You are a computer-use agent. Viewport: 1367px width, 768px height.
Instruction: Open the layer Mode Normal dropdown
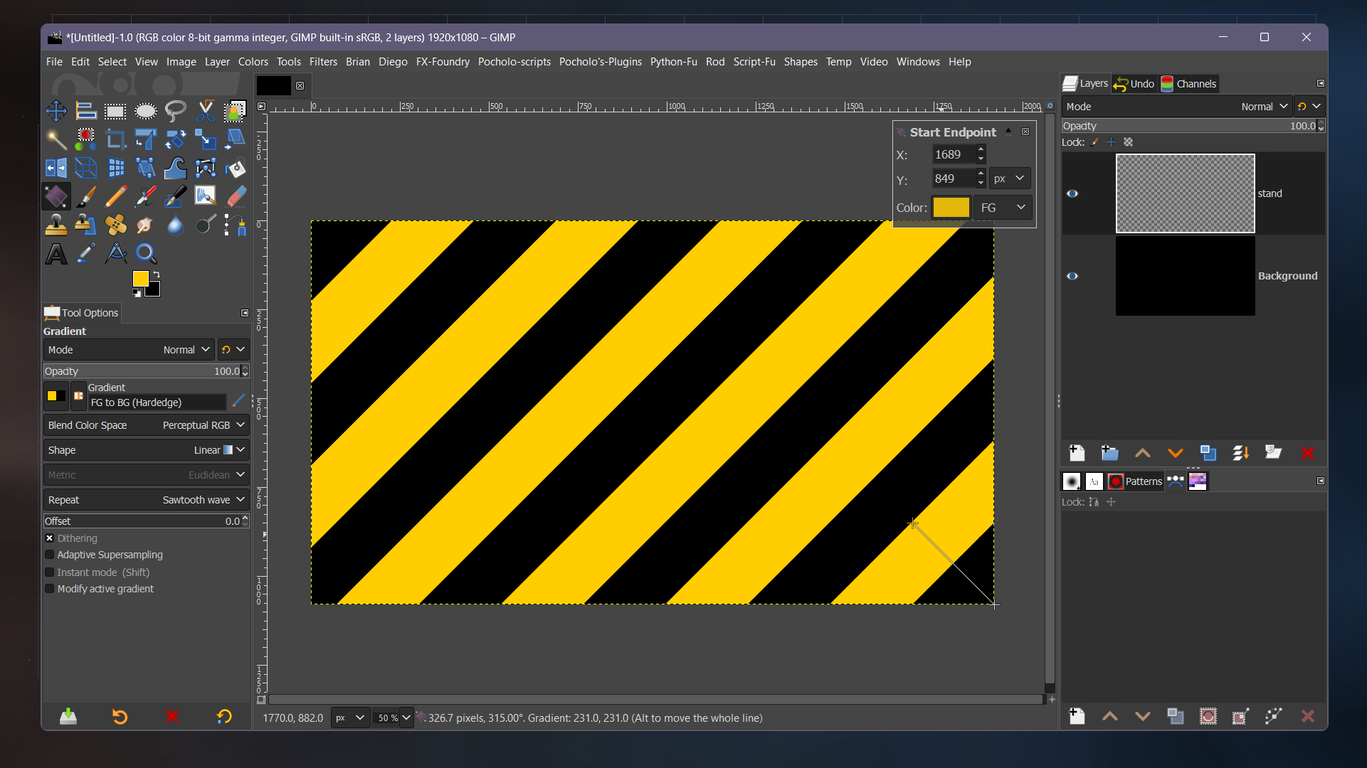pos(1177,107)
